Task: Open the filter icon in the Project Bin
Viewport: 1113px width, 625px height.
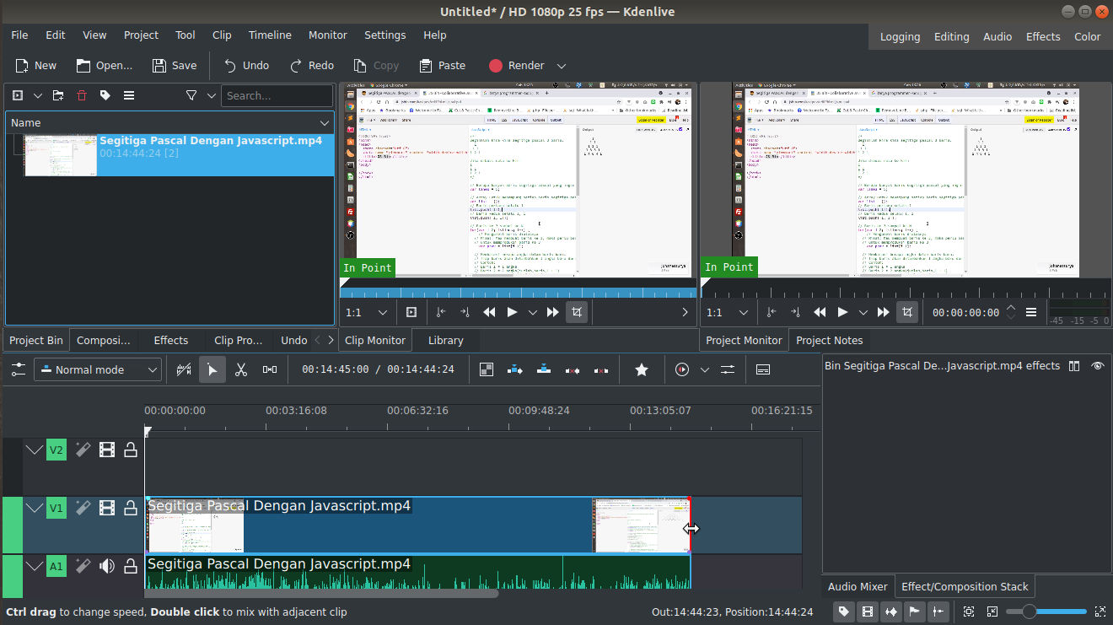Action: click(x=191, y=95)
